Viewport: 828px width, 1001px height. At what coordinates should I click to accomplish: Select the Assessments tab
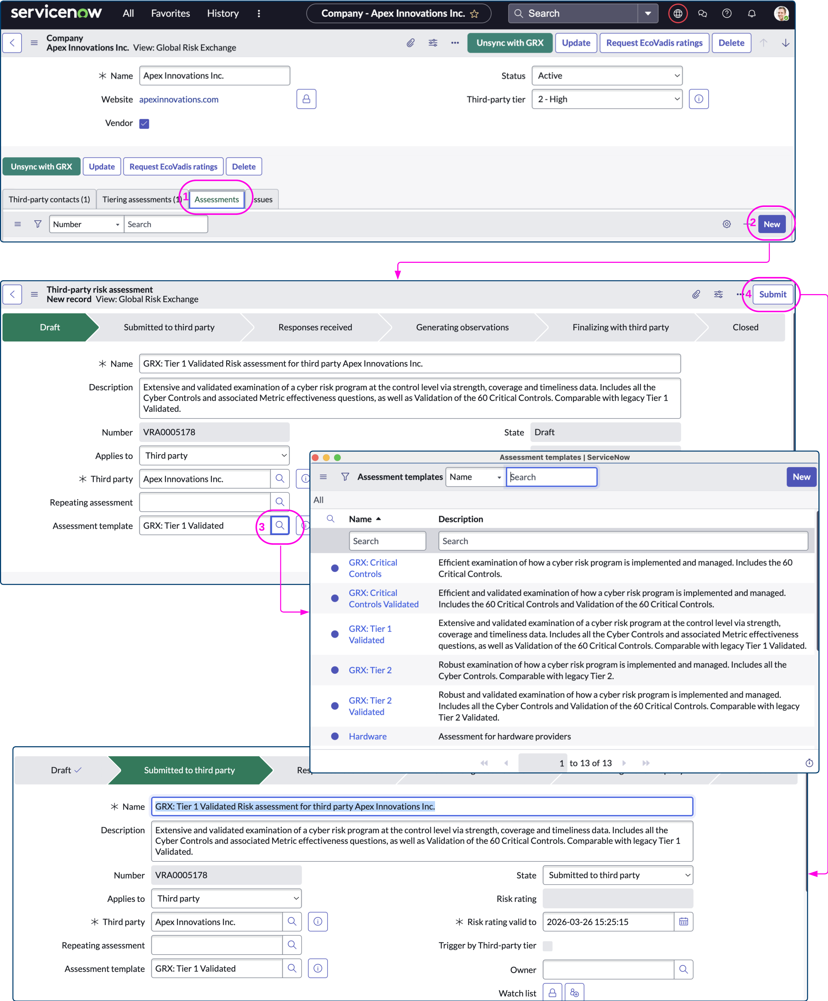tap(217, 199)
